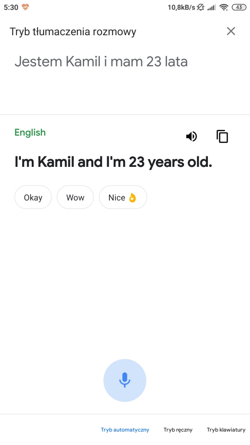The height and width of the screenshot is (445, 250).
Task: Switch to Tryb ręczny mode
Action: point(178,429)
